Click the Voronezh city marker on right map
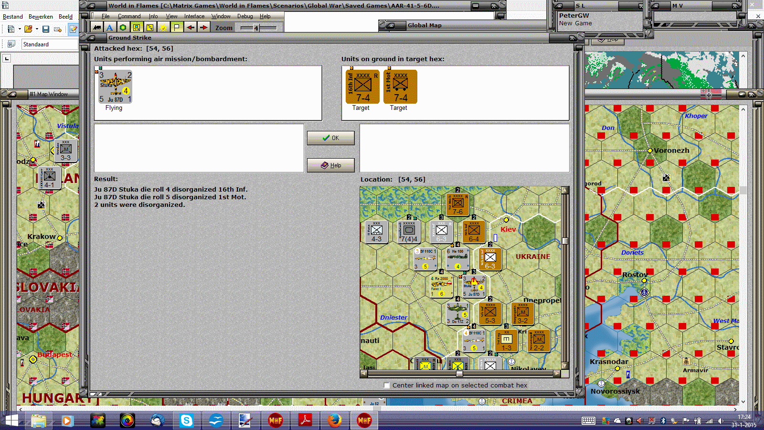Viewport: 764px width, 430px height. (650, 150)
